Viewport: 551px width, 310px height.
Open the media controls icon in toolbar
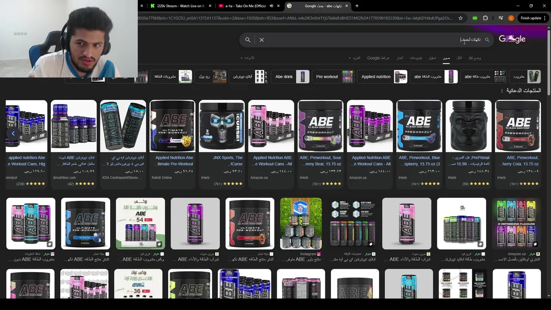point(501,18)
